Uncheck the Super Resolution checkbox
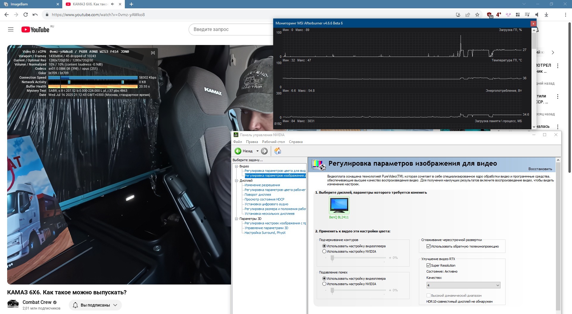 (x=428, y=265)
